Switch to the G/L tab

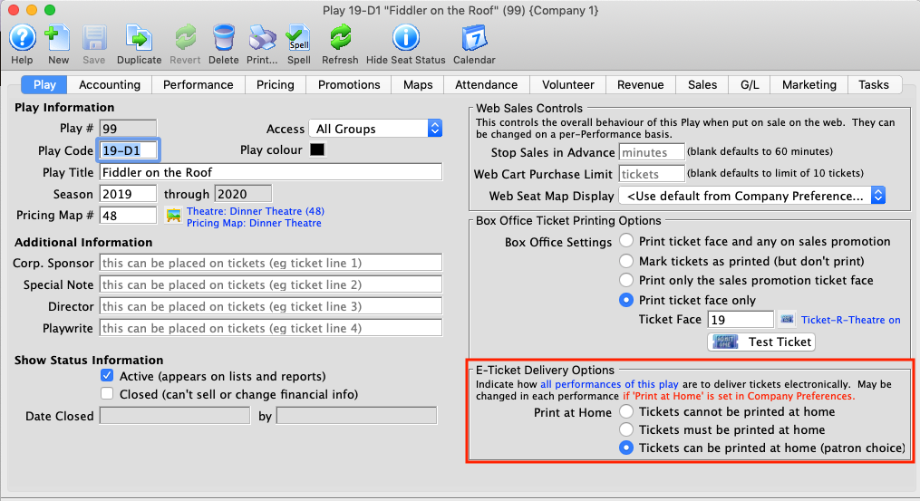(750, 84)
